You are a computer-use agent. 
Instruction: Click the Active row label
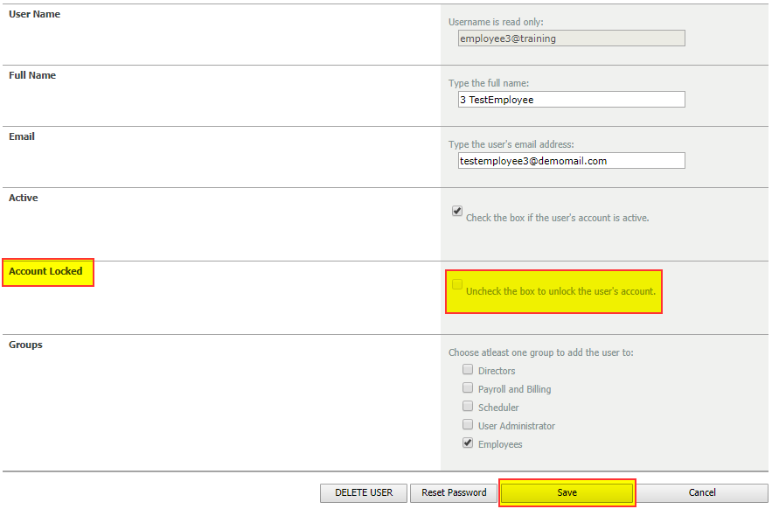point(23,197)
